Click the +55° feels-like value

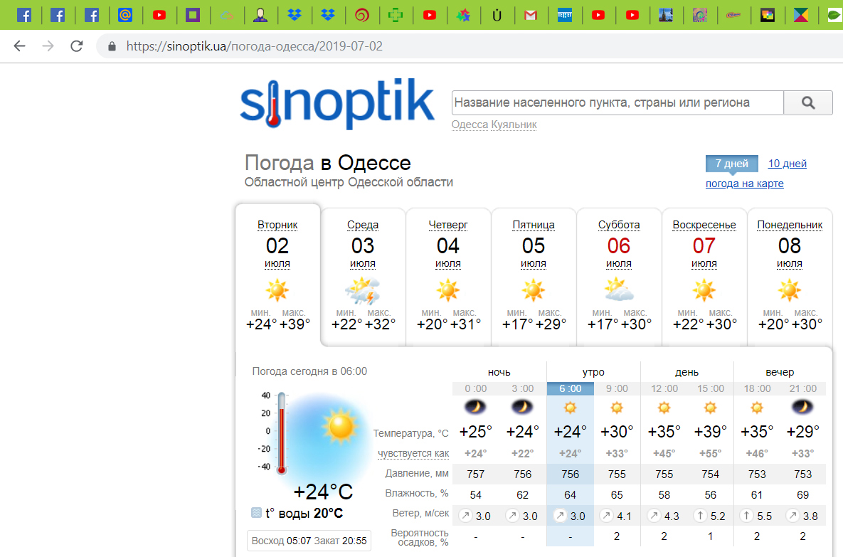710,453
